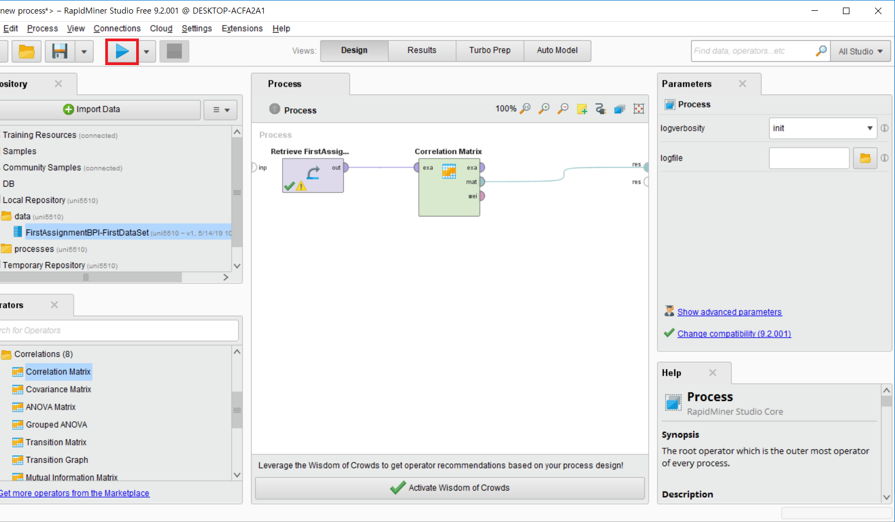Open the View menu
The width and height of the screenshot is (895, 522).
(x=76, y=28)
